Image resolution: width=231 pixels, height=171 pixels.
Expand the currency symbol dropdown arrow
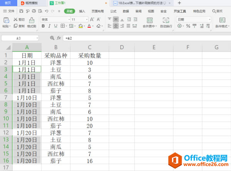(183, 26)
